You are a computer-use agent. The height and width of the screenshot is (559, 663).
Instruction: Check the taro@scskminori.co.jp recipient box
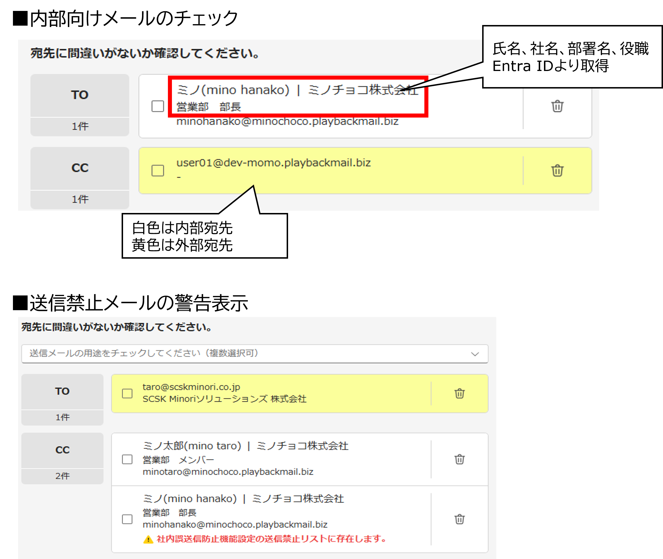click(127, 393)
